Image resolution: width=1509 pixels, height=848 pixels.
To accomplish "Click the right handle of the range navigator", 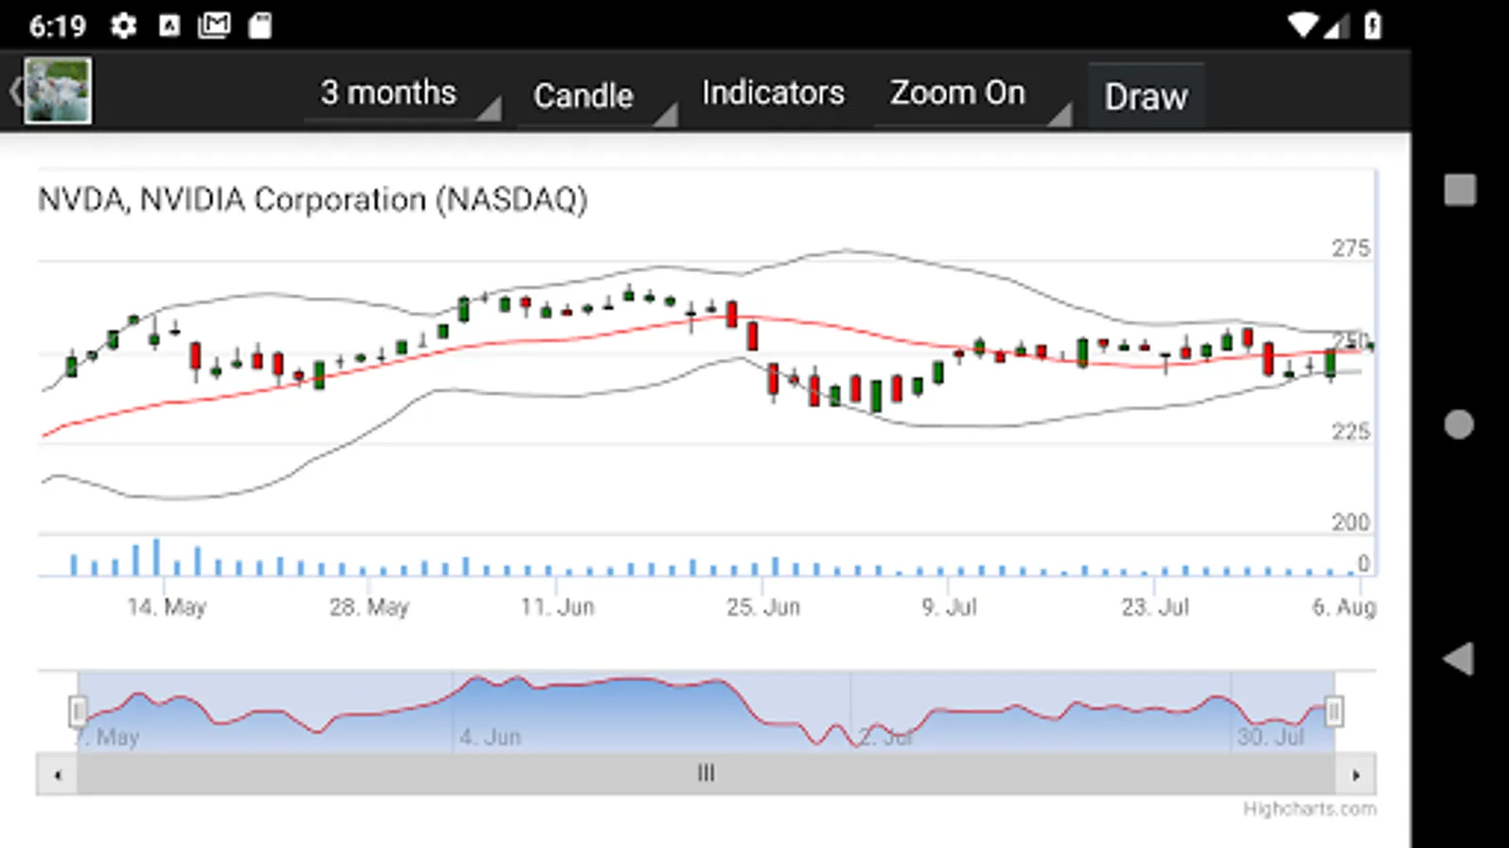I will pyautogui.click(x=1334, y=711).
